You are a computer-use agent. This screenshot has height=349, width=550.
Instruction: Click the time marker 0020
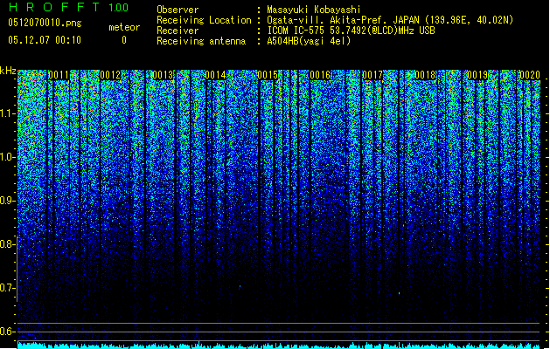pos(530,75)
